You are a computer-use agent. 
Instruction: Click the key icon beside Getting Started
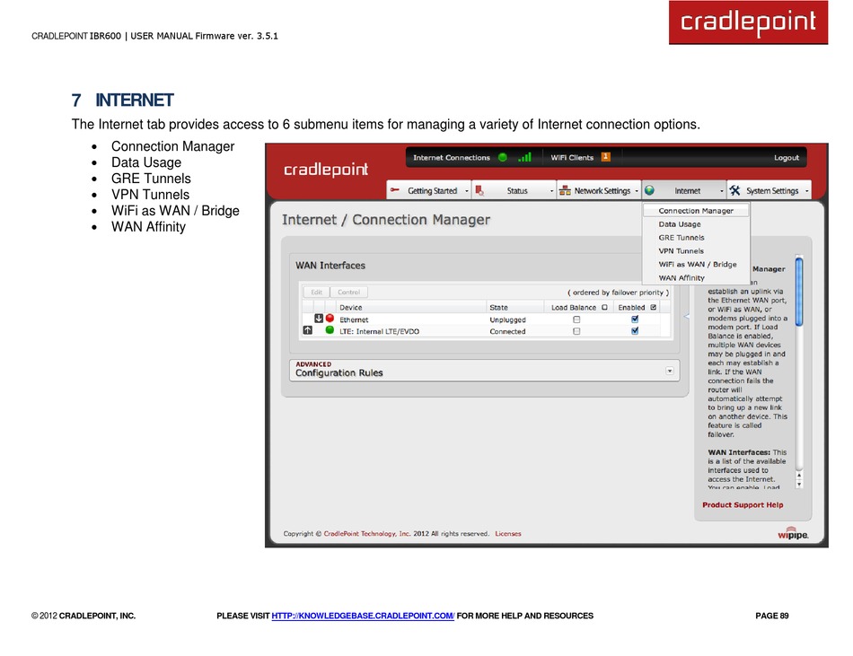tap(395, 190)
